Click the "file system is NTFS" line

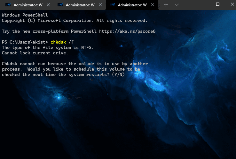coord(48,47)
